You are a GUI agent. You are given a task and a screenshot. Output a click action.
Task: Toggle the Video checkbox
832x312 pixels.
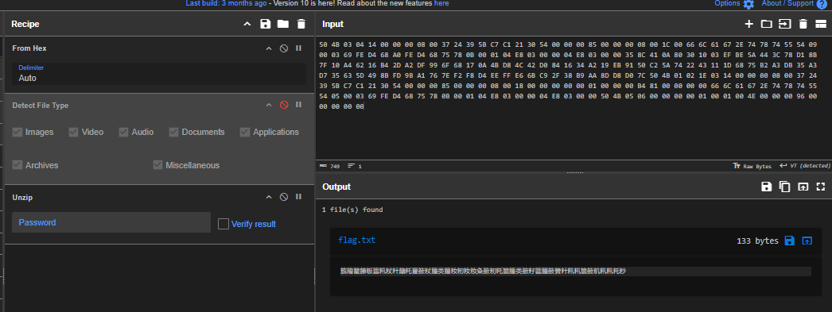coord(74,132)
